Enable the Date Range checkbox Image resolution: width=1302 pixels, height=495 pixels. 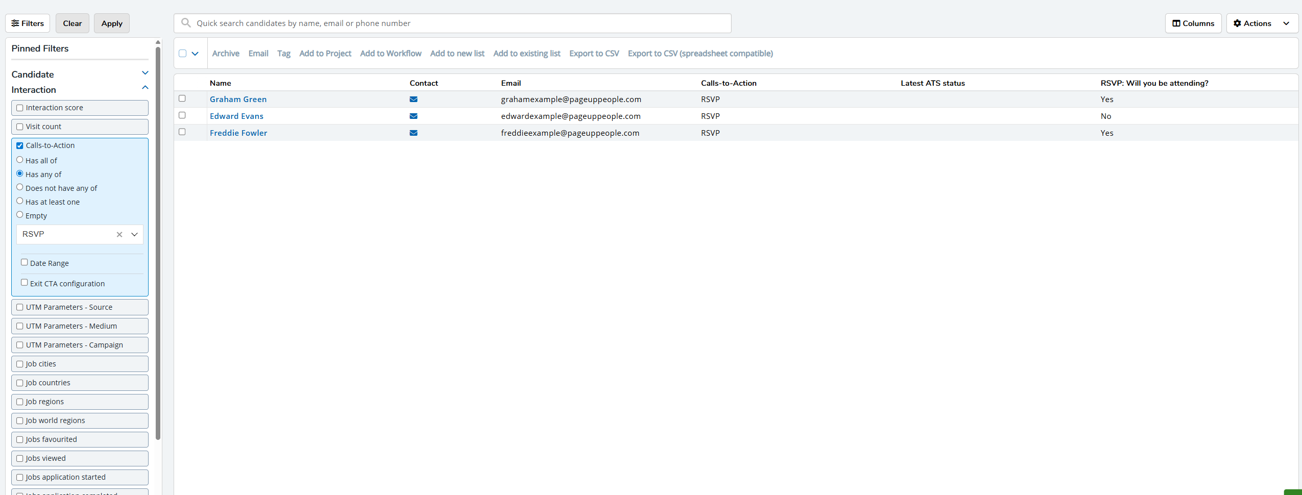click(25, 262)
